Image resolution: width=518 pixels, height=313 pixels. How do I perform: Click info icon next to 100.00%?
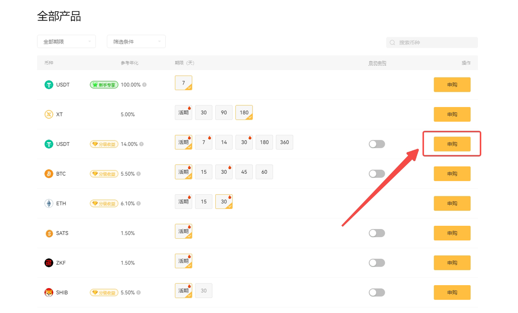(x=144, y=85)
